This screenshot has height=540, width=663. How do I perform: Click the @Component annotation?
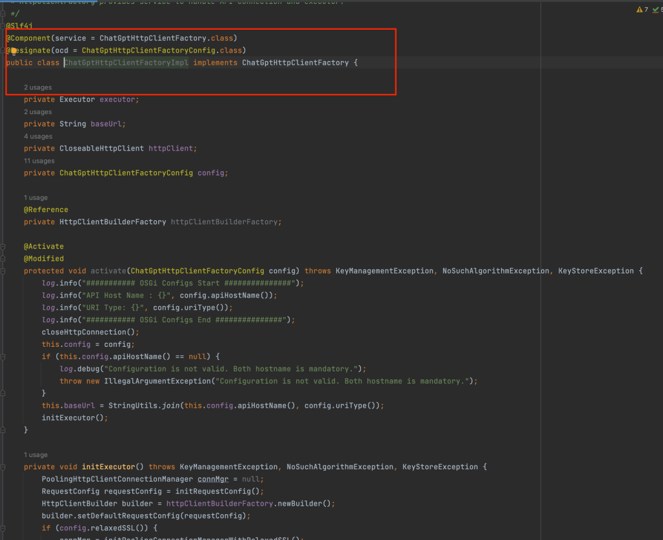[x=29, y=38]
